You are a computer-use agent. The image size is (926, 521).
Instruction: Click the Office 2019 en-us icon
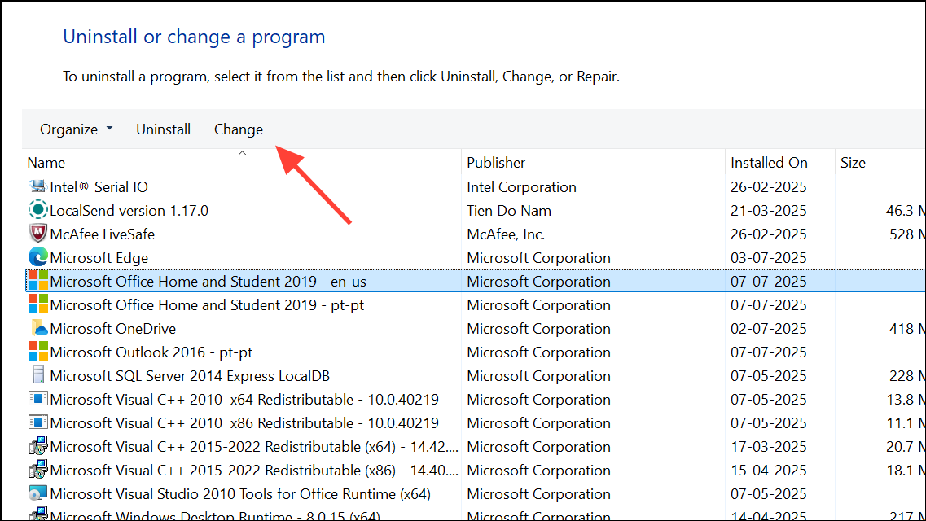point(37,281)
